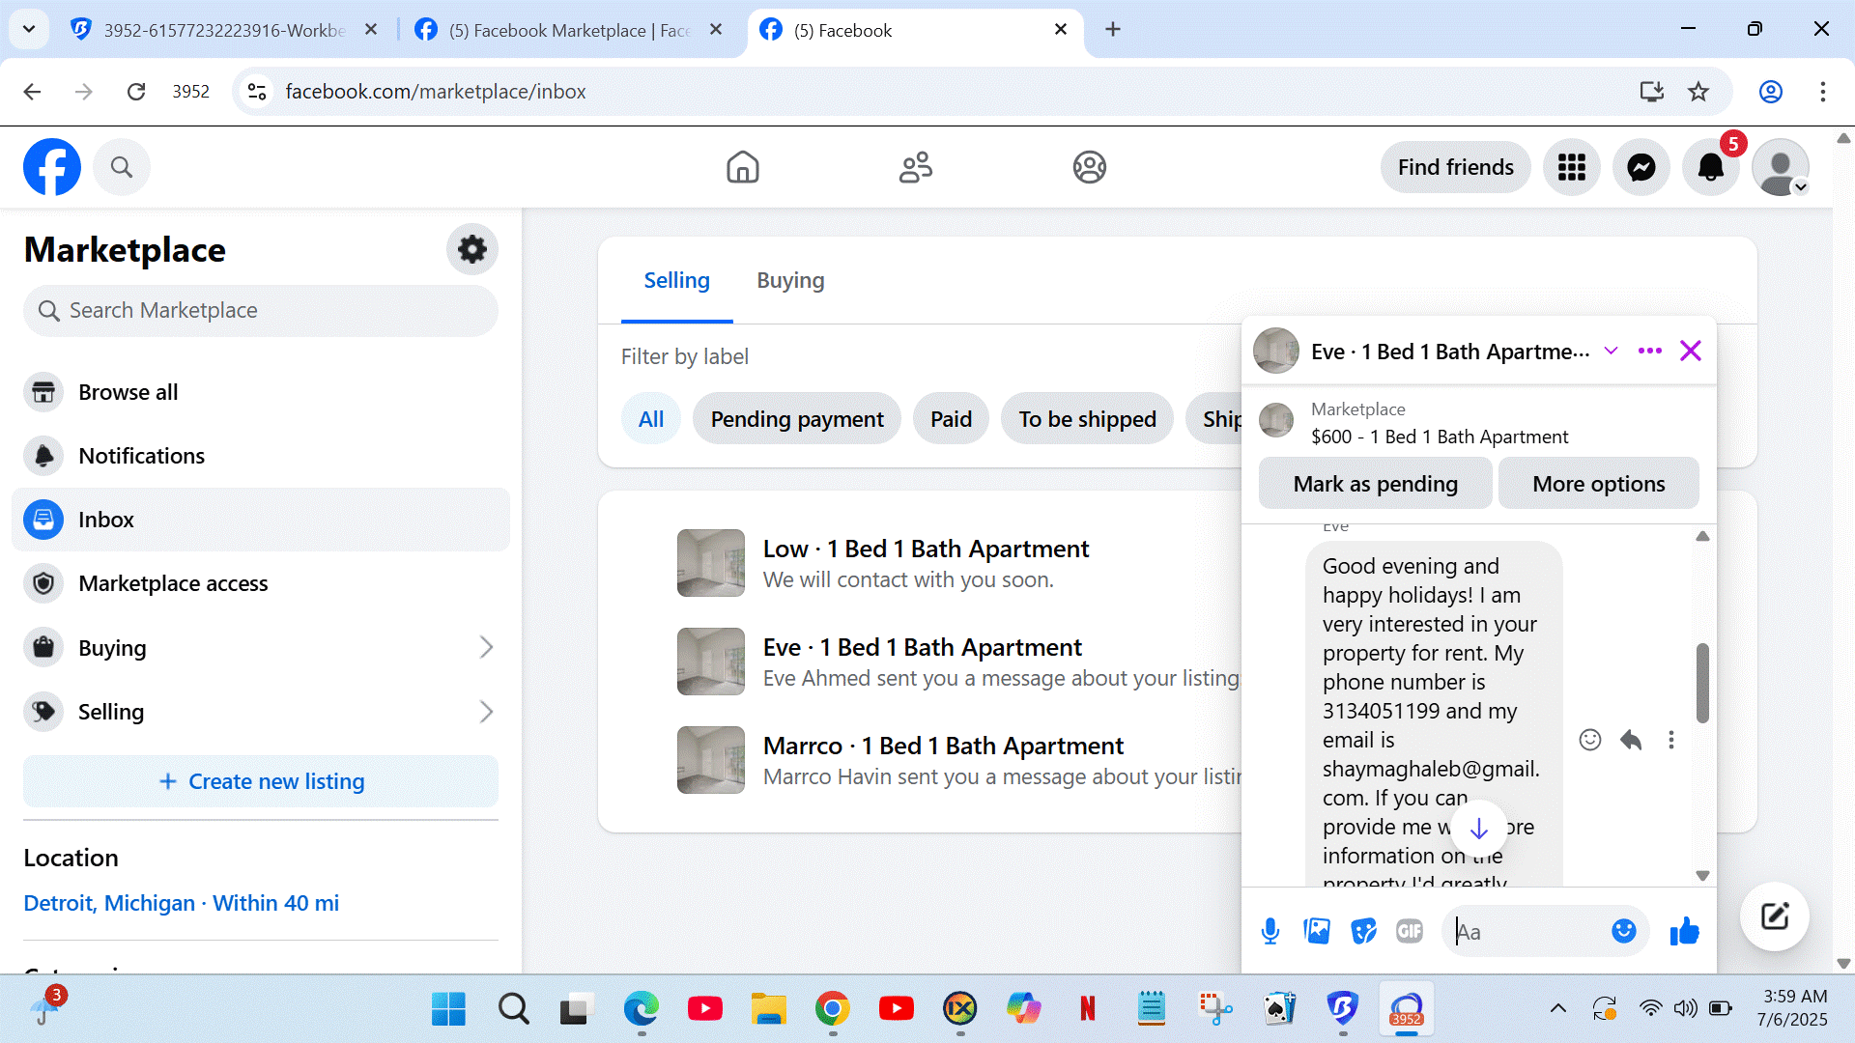
Task: Open chat dropdown arrow next to Eve
Action: 1611,351
